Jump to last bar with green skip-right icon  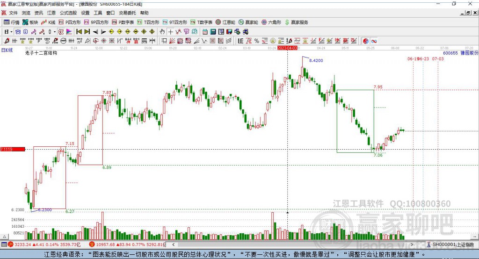coord(87,32)
